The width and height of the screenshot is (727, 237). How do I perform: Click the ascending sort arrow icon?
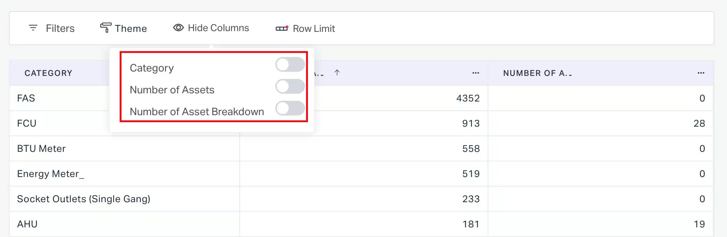coord(337,73)
